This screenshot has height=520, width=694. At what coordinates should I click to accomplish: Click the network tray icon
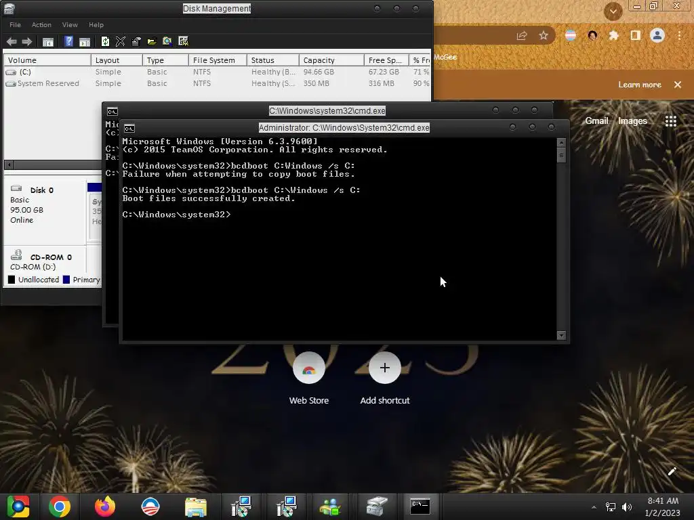611,507
